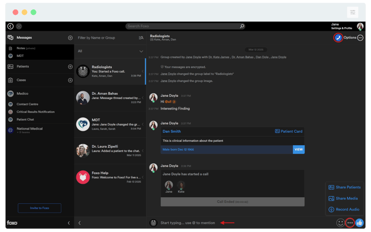
Task: Select Share Patients from the popup menu
Action: [x=344, y=187]
